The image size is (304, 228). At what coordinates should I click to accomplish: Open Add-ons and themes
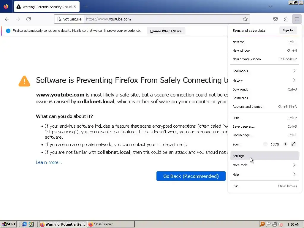(x=265, y=107)
